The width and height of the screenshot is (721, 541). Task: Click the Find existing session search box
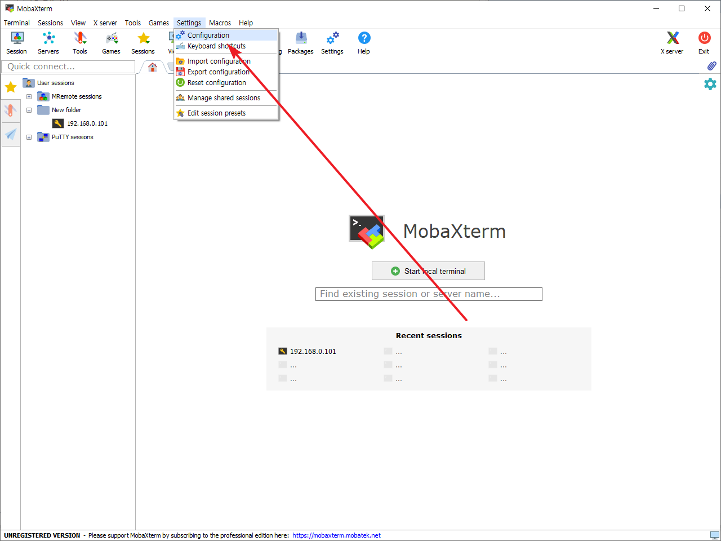pyautogui.click(x=429, y=294)
